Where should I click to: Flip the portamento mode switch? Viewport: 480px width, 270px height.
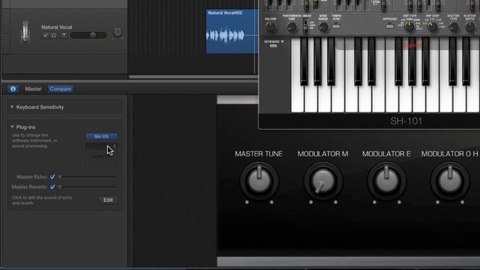tap(305, 26)
